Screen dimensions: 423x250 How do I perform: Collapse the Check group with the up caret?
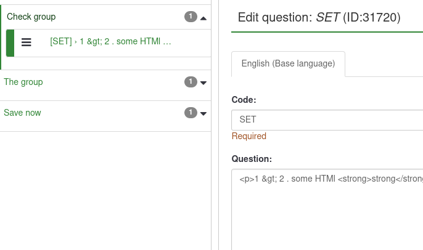(x=203, y=18)
